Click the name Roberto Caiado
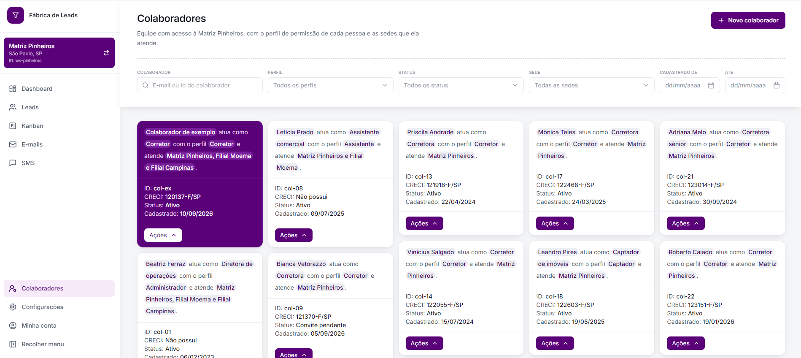The image size is (801, 358). coord(690,252)
